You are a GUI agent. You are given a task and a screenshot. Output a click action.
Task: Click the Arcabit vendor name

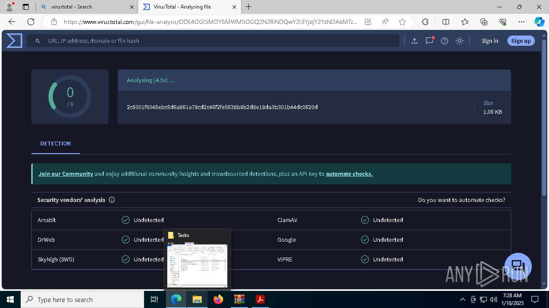(x=47, y=220)
